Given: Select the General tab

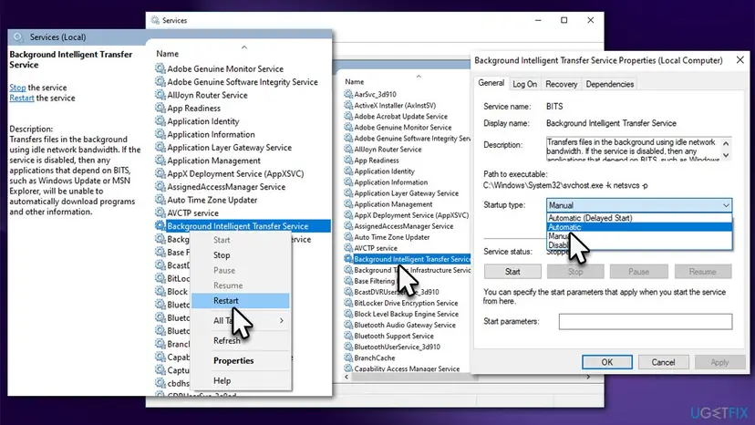Looking at the screenshot, I should (x=491, y=83).
